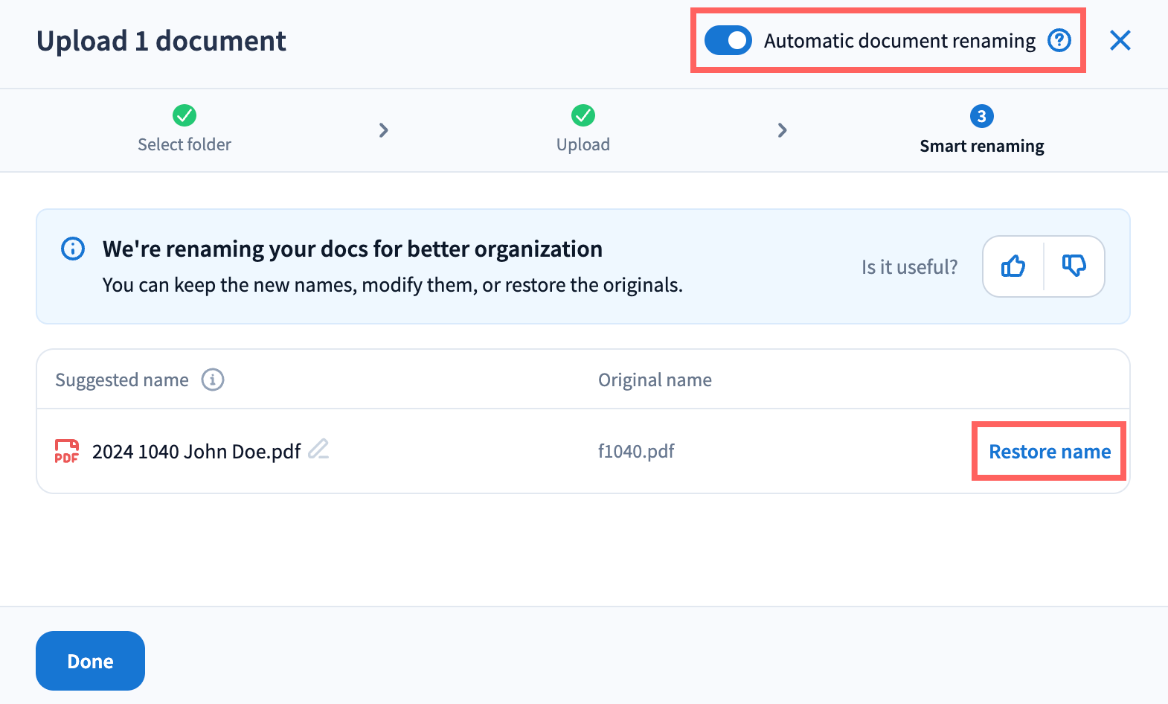
Task: Click chevron before Smart renaming step
Action: pyautogui.click(x=782, y=130)
